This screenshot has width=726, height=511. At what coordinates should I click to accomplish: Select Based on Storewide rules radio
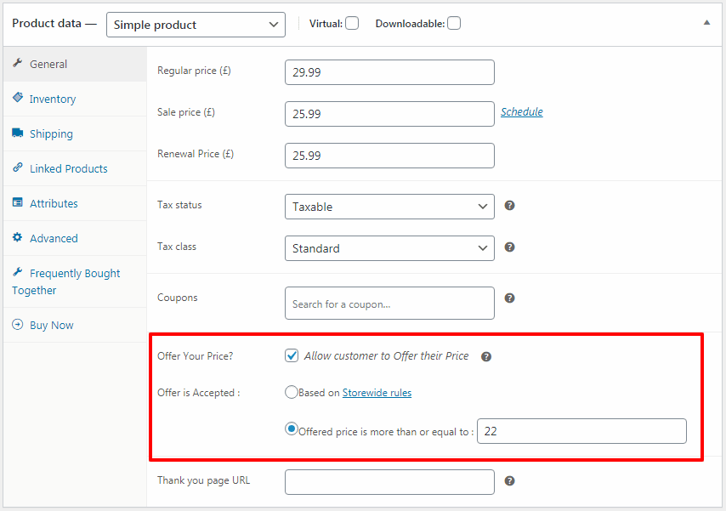coord(292,392)
